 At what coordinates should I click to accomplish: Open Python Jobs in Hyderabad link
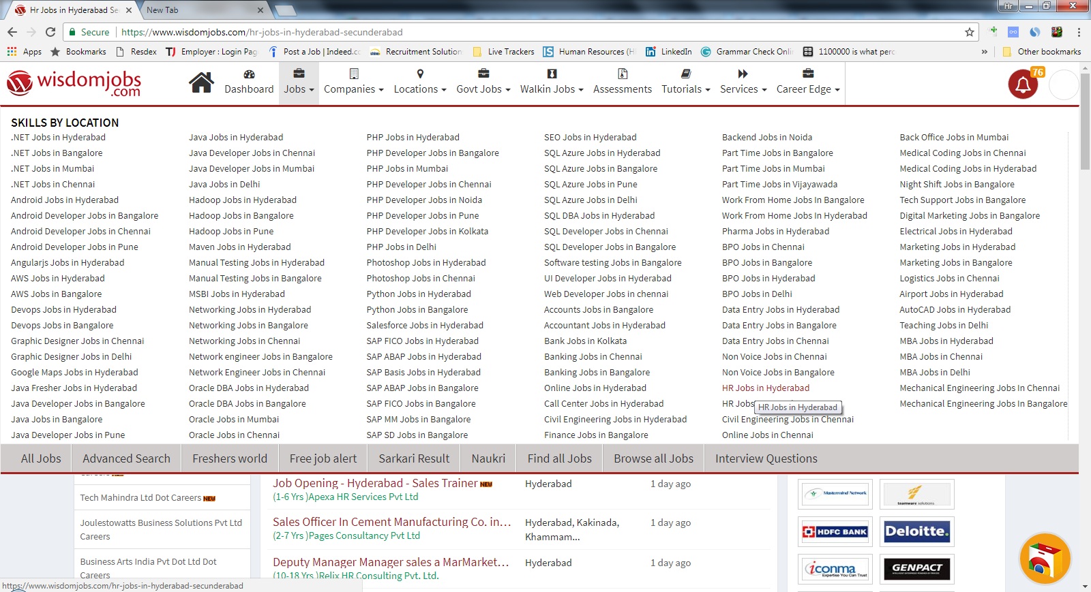[x=418, y=294]
